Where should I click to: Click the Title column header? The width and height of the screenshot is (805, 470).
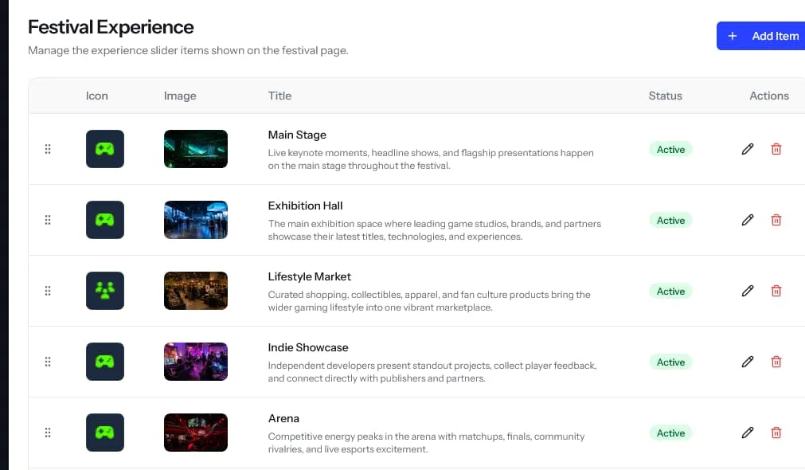point(279,96)
